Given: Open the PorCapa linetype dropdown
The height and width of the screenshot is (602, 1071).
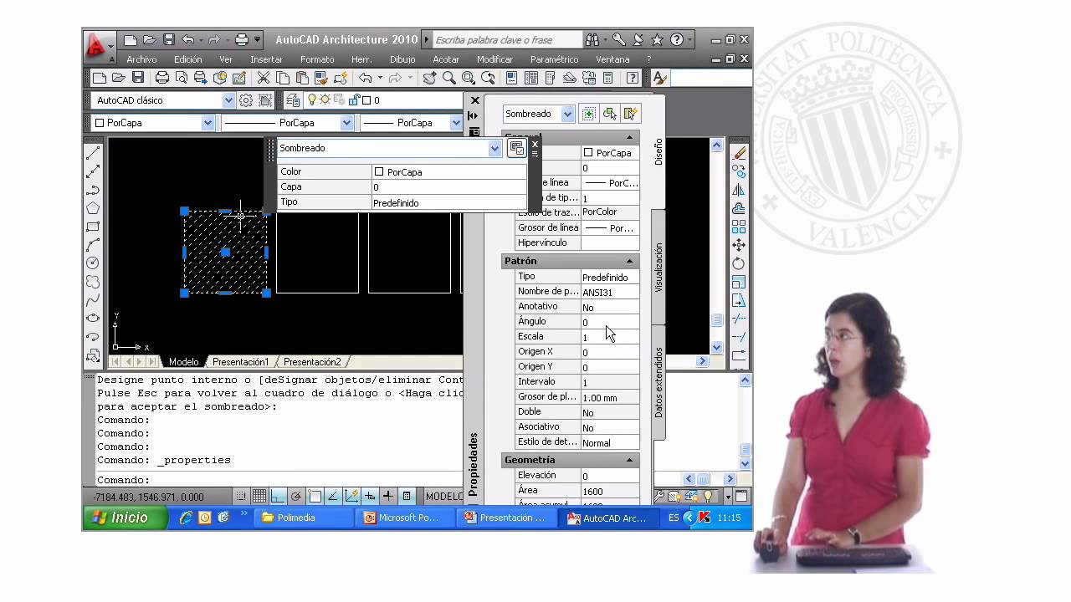Looking at the screenshot, I should click(x=346, y=123).
